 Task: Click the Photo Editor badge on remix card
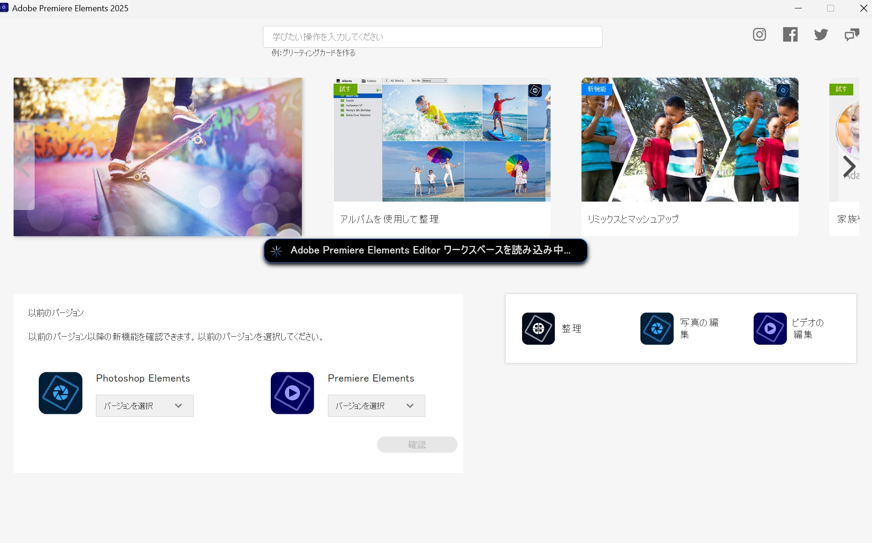click(783, 90)
